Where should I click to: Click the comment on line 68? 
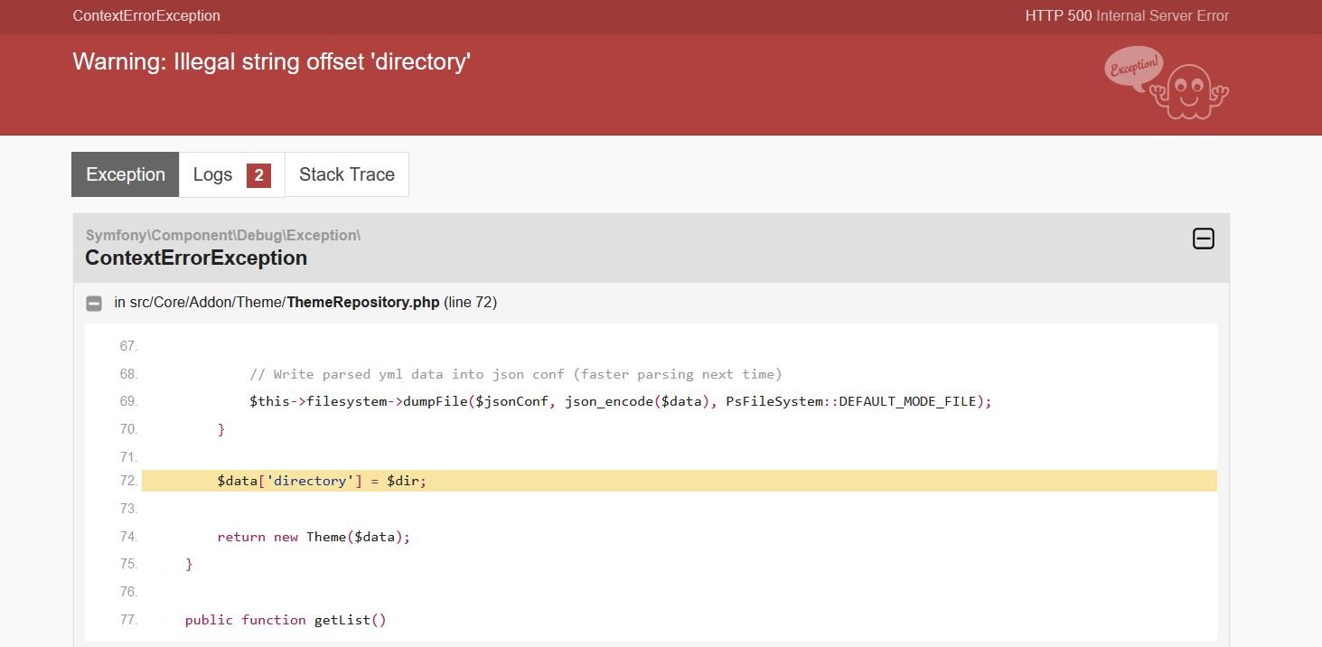click(x=516, y=374)
